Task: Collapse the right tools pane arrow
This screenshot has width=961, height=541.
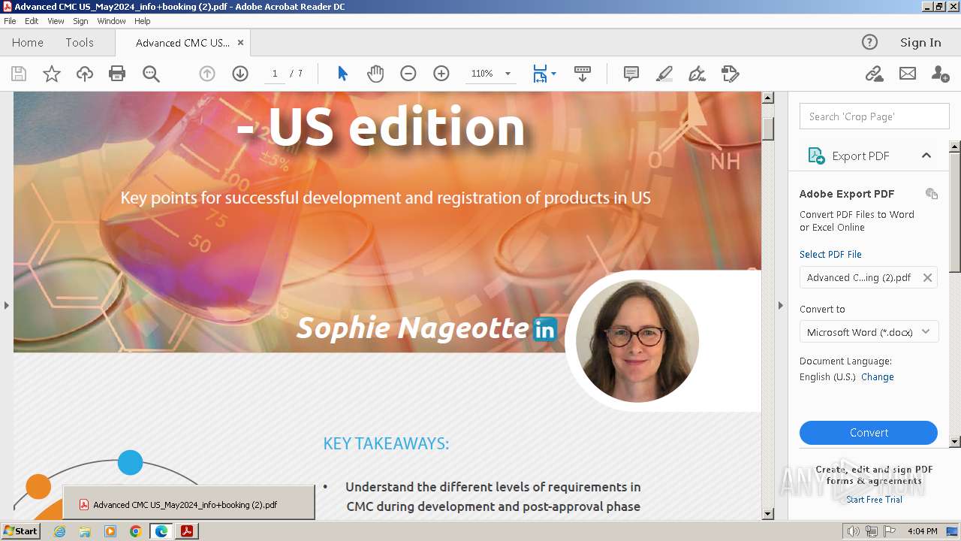Action: tap(780, 305)
